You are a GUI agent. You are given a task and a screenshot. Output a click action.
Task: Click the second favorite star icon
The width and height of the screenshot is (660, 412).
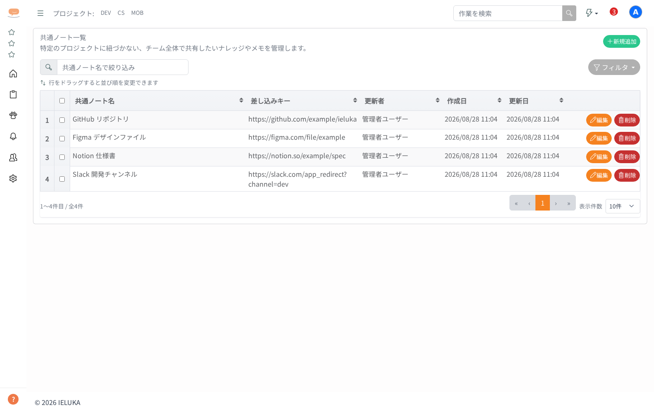click(x=12, y=43)
